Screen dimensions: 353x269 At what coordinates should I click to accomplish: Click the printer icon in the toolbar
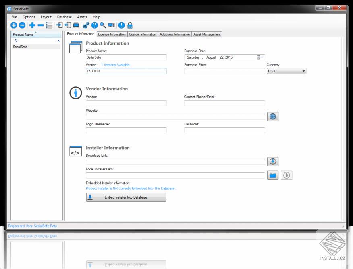(76, 25)
